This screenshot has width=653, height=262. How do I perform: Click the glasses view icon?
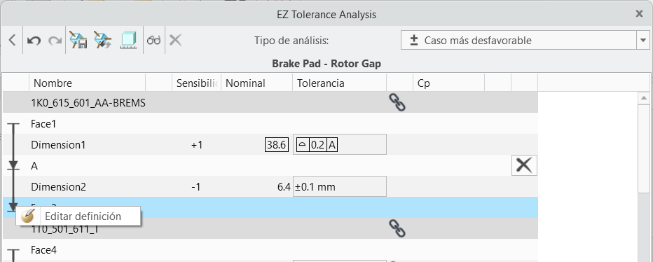(x=153, y=41)
